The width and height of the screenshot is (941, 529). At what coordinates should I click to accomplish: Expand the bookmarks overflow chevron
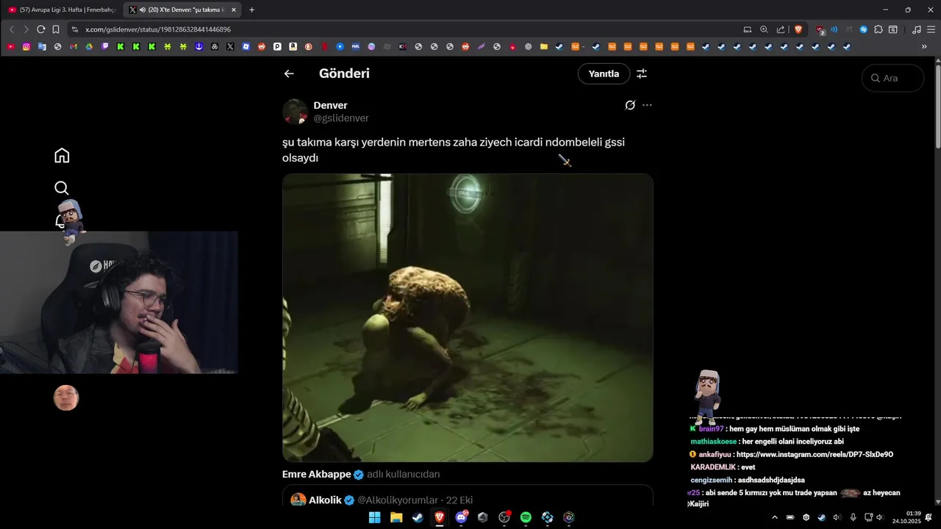[x=924, y=46]
